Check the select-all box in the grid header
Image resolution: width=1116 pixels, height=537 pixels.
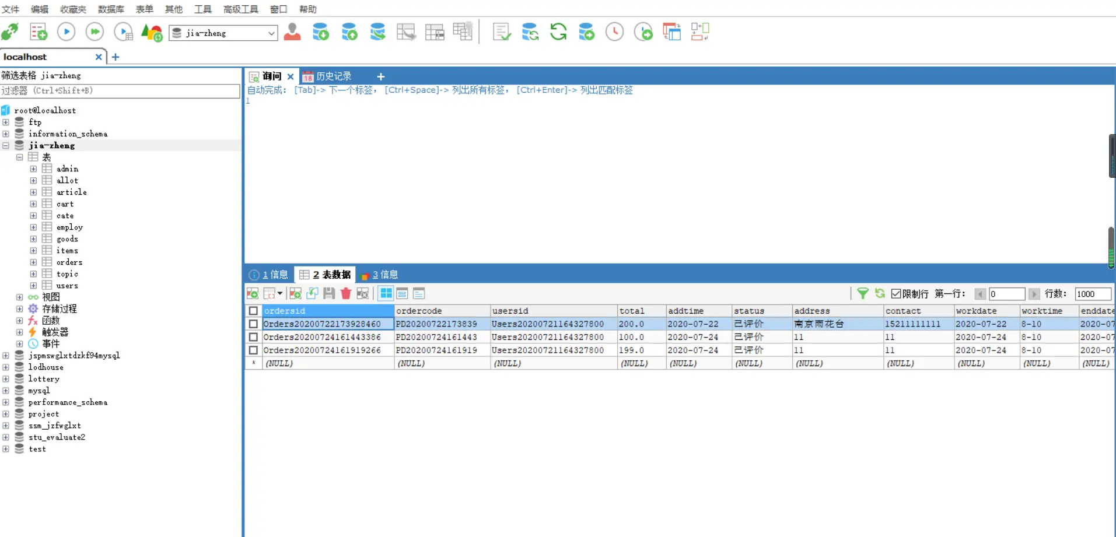(253, 311)
